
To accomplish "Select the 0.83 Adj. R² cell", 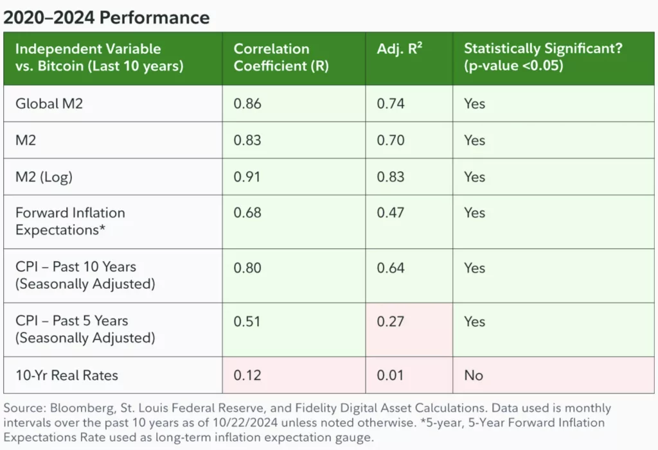I will [391, 177].
